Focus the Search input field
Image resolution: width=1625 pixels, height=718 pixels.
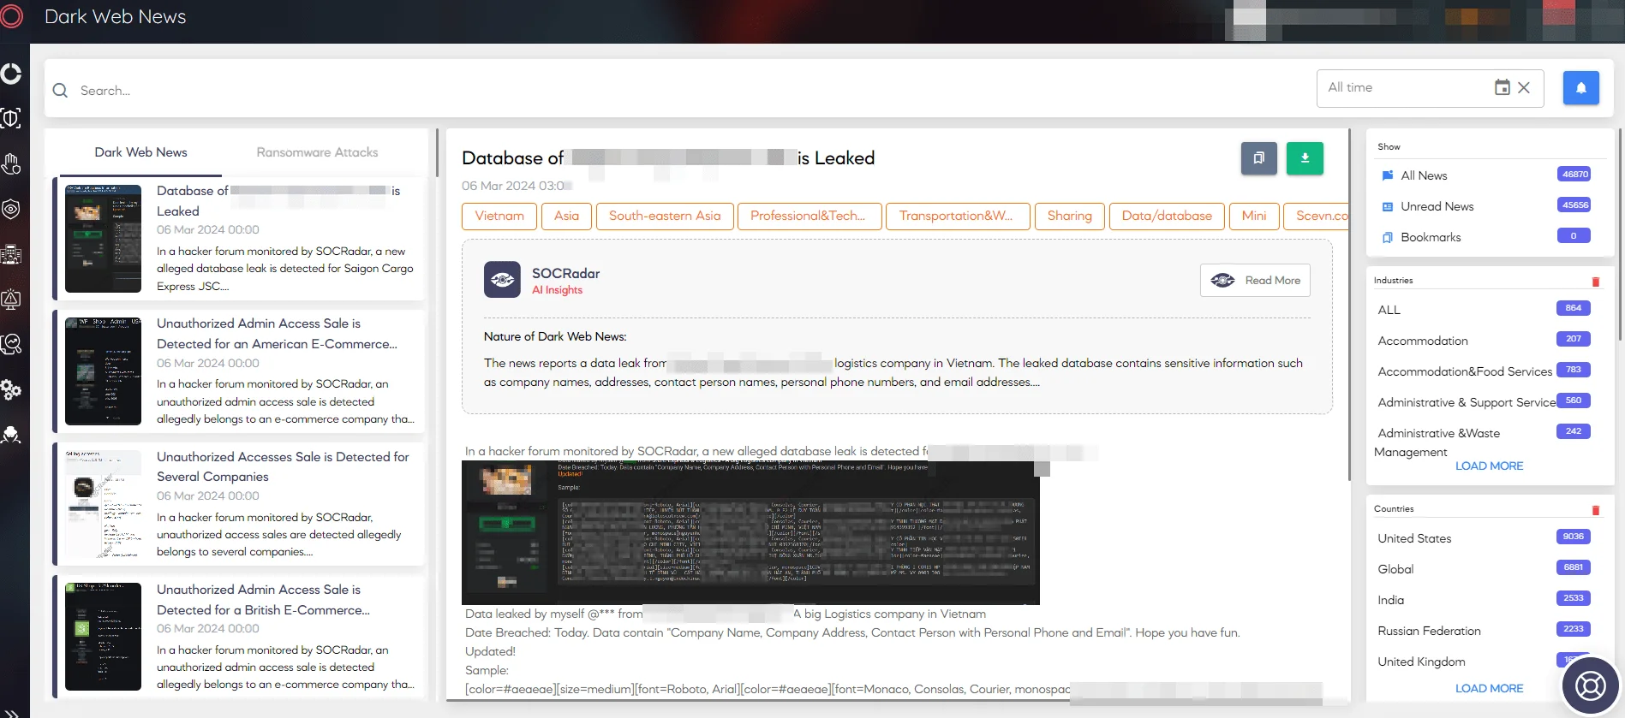point(677,90)
